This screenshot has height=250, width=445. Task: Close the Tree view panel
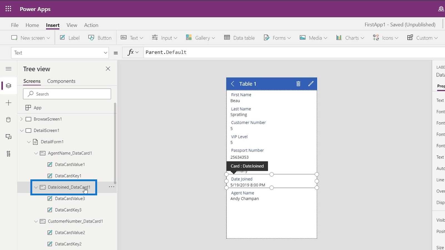pyautogui.click(x=108, y=69)
